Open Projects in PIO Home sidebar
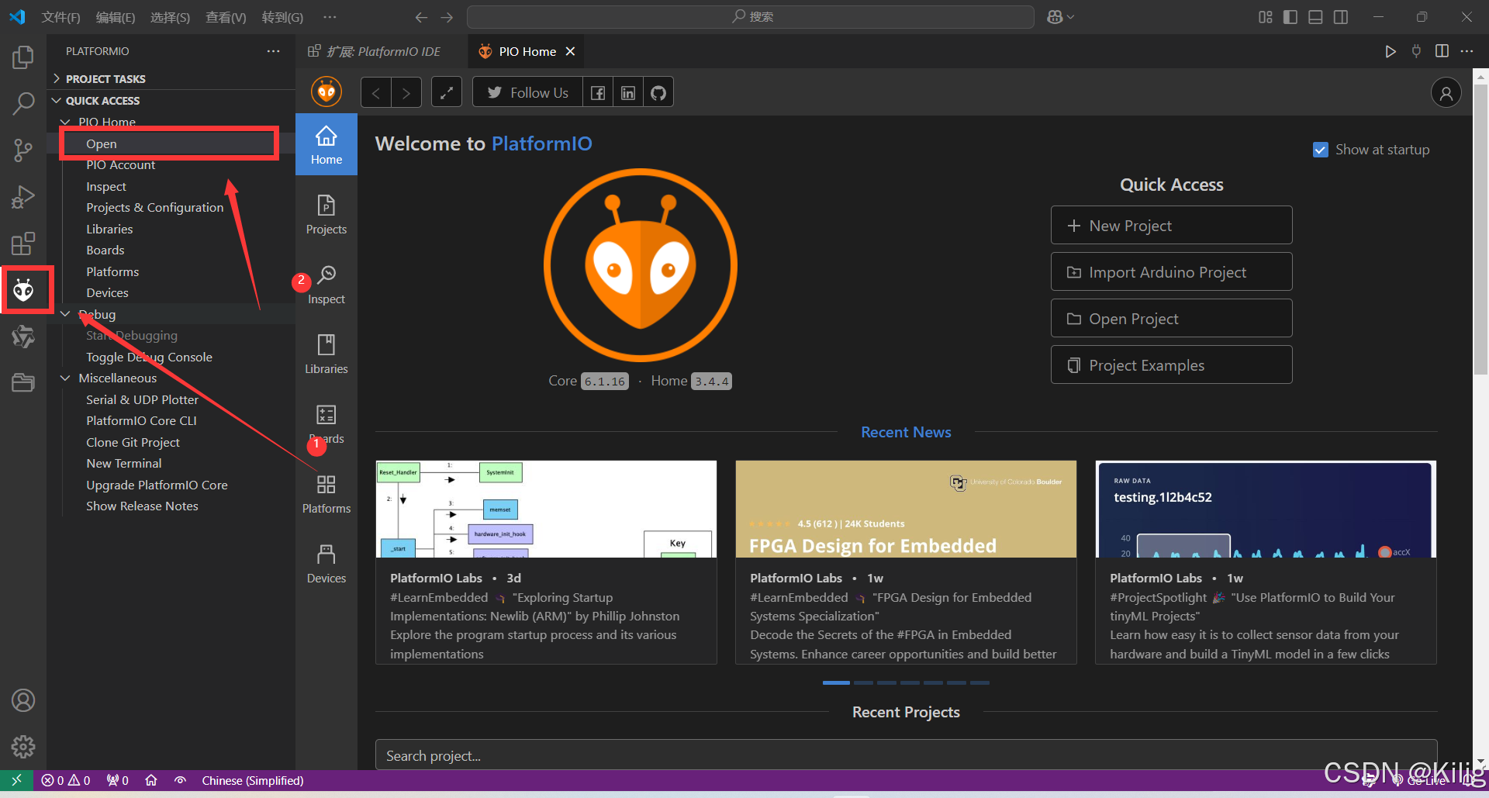The width and height of the screenshot is (1489, 798). click(x=326, y=215)
